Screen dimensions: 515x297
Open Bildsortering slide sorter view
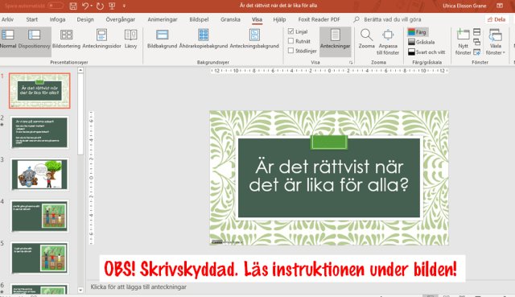[66, 39]
